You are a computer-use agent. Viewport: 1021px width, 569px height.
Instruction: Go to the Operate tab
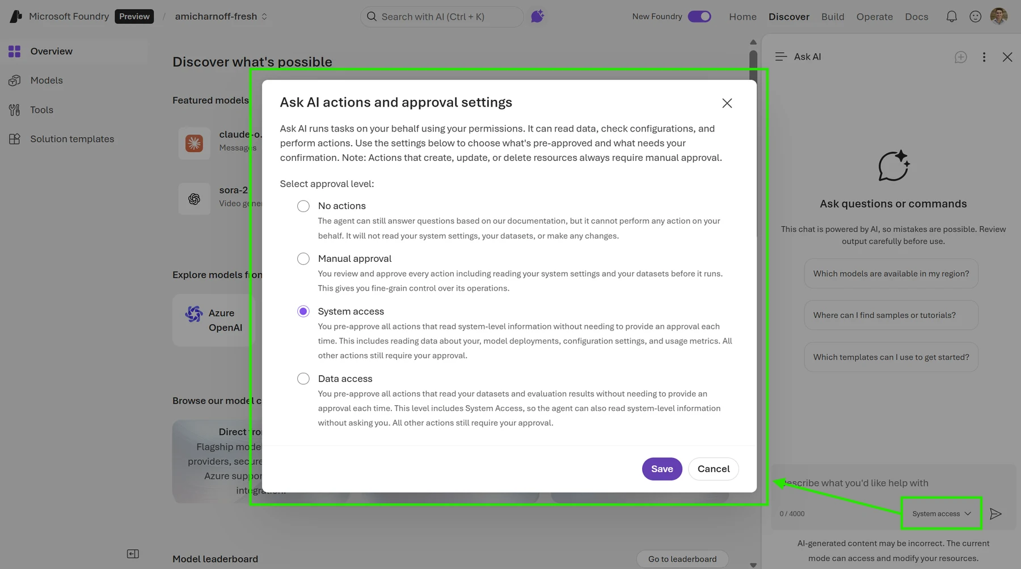coord(874,16)
